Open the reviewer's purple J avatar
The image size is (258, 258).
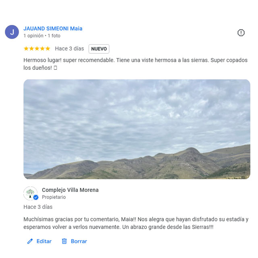pos(12,32)
